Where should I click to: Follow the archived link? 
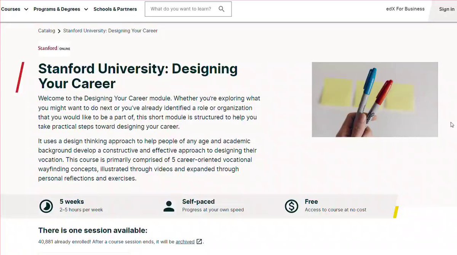pyautogui.click(x=185, y=242)
